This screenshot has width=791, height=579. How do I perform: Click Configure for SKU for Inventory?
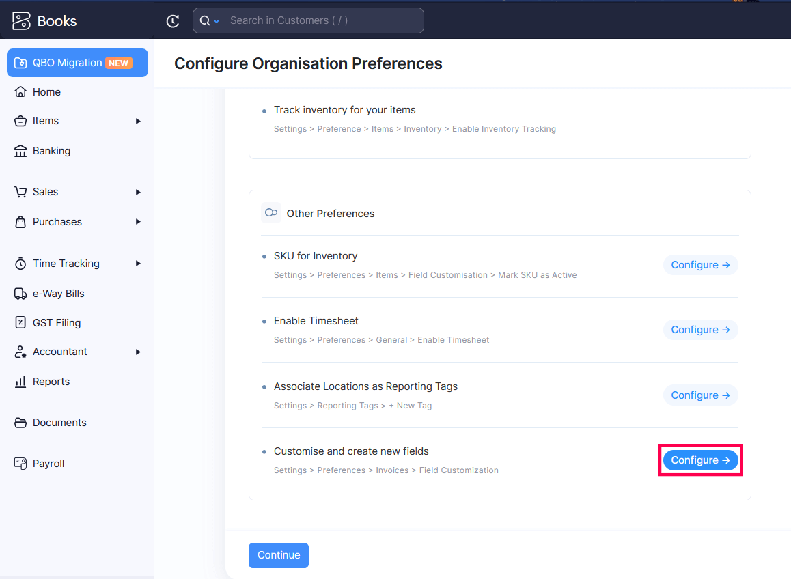click(700, 264)
